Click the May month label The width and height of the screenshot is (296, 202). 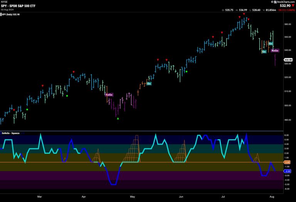[x=133, y=197]
